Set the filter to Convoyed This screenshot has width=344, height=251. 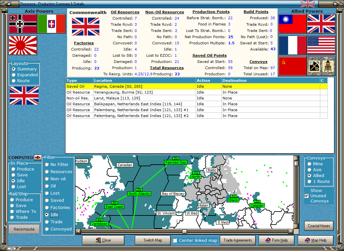pyautogui.click(x=58, y=229)
